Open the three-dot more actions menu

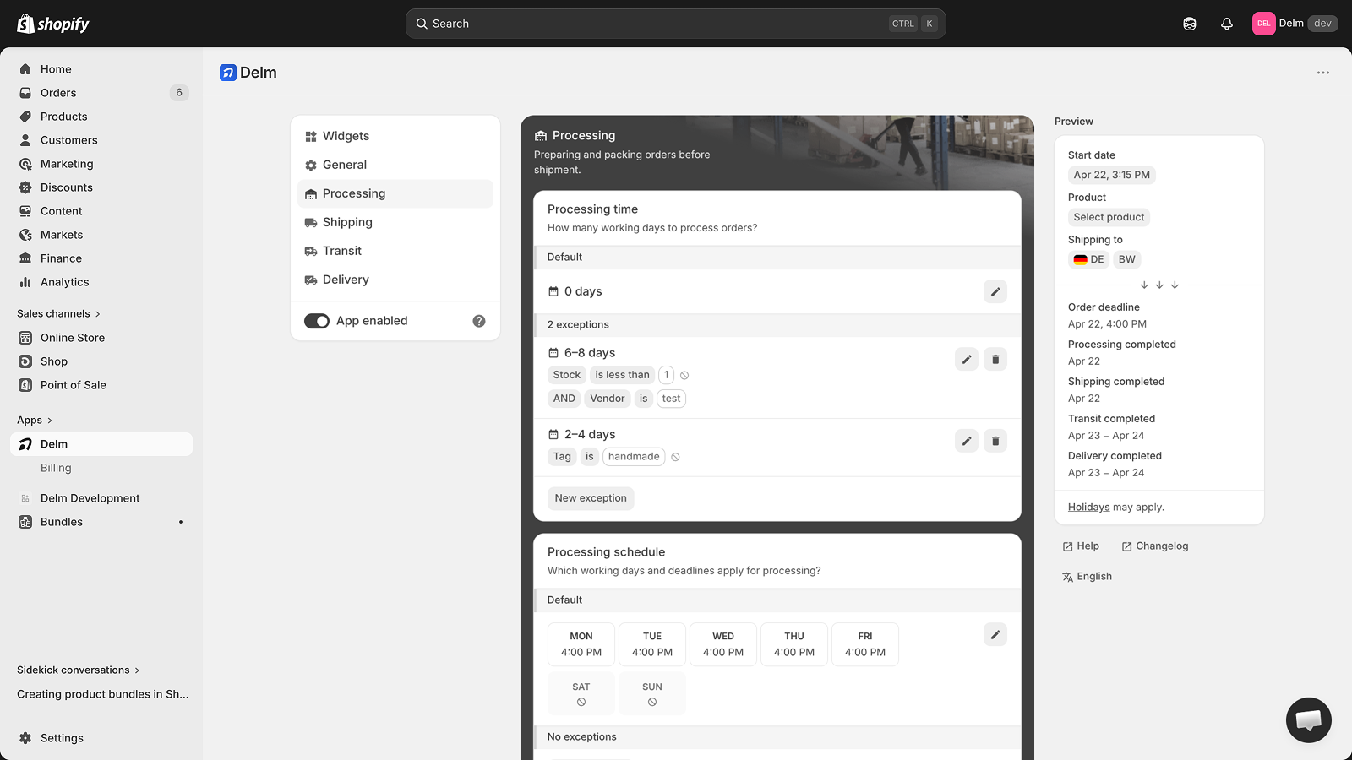1322,73
